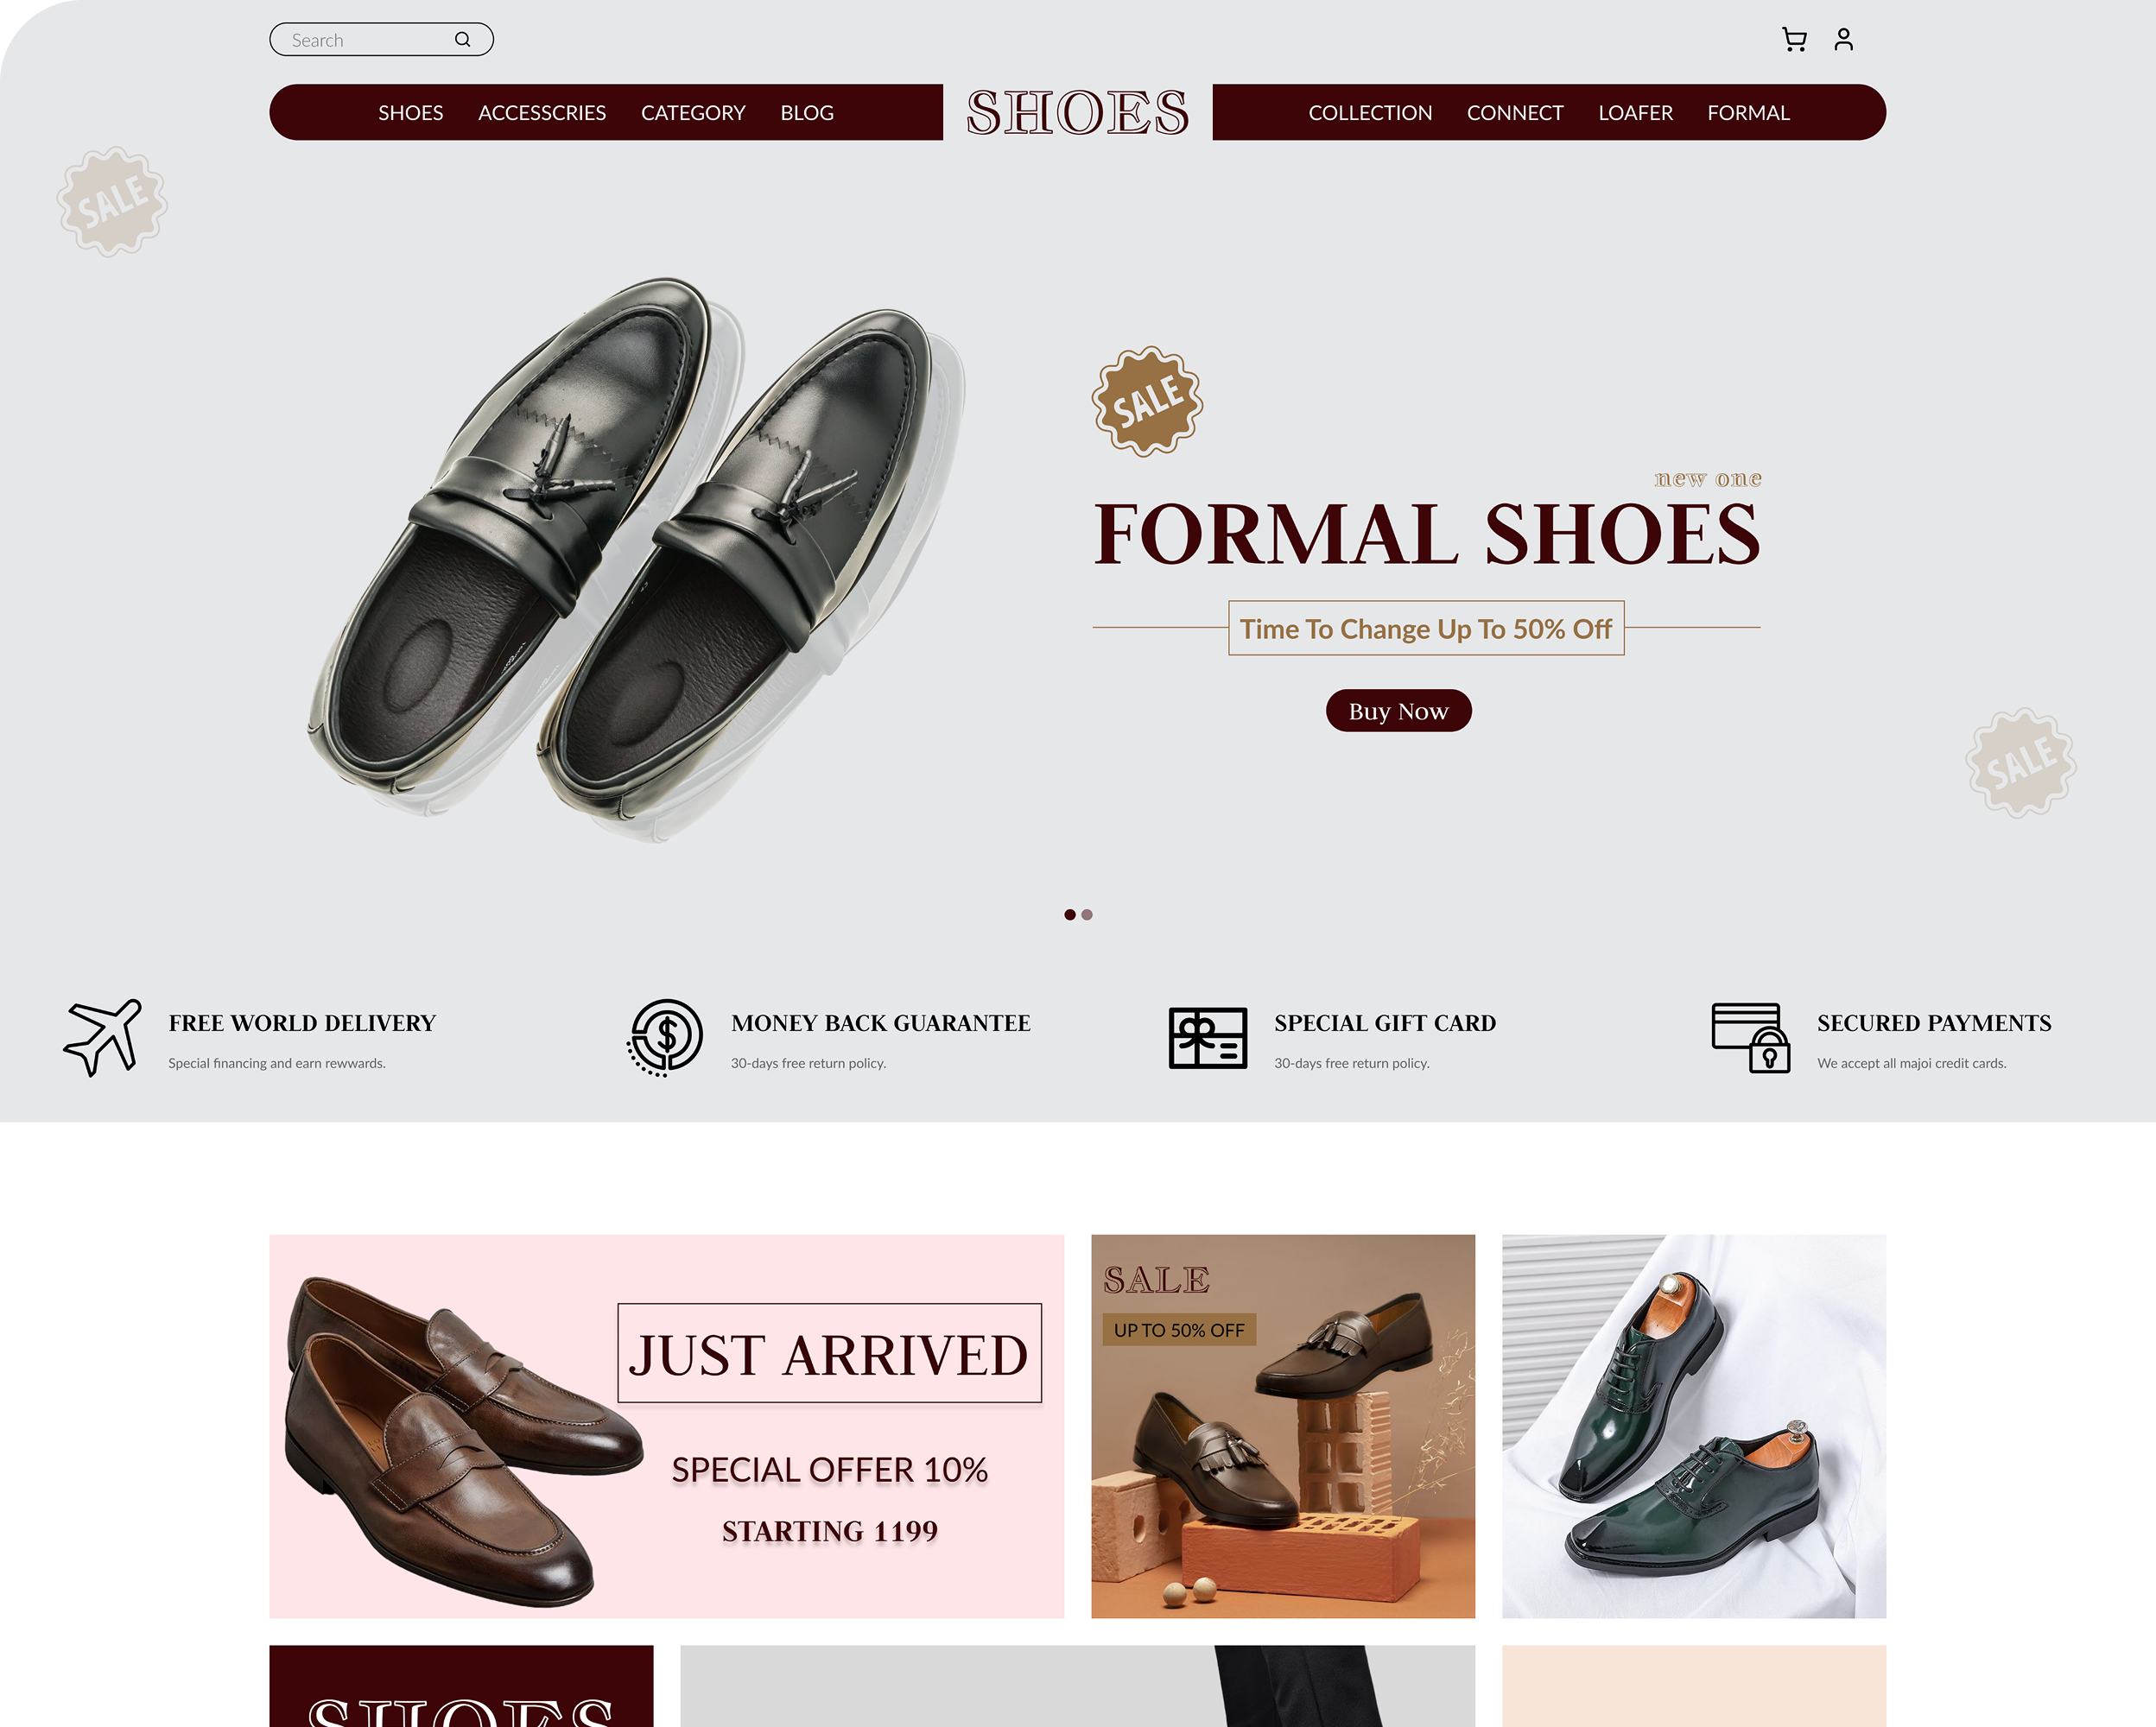Open the CATEGORY menu item
Viewport: 2156px width, 1727px height.
click(693, 113)
